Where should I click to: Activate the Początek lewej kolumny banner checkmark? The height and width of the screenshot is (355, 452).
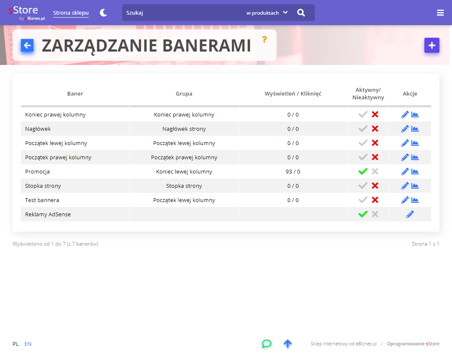pos(362,143)
